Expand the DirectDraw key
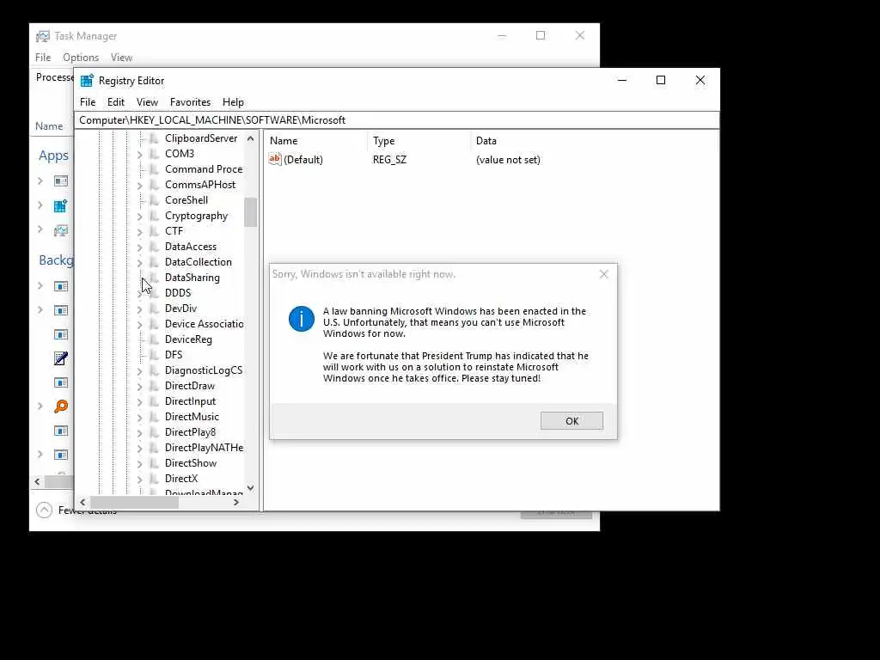 (140, 387)
